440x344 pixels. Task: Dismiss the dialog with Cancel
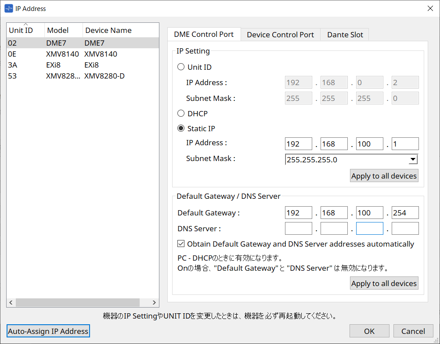coord(413,331)
